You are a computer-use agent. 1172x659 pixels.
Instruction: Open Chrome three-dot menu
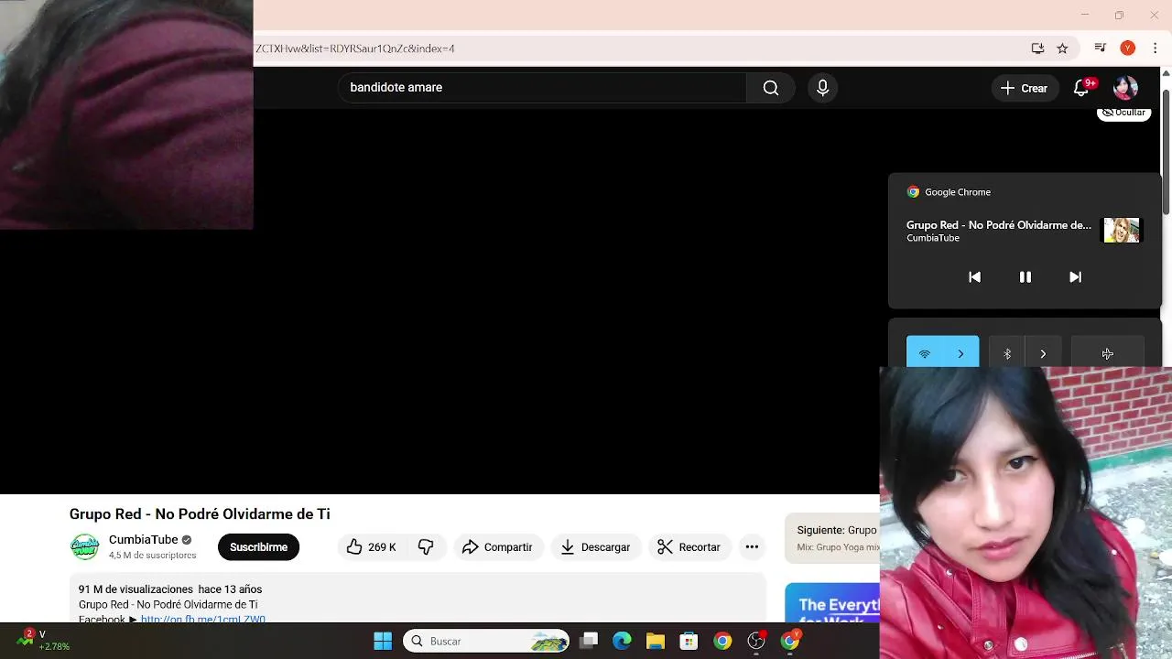click(1155, 49)
